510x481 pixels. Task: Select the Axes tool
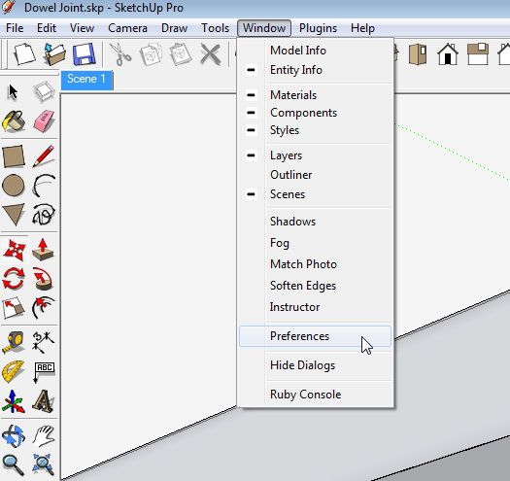click(14, 401)
